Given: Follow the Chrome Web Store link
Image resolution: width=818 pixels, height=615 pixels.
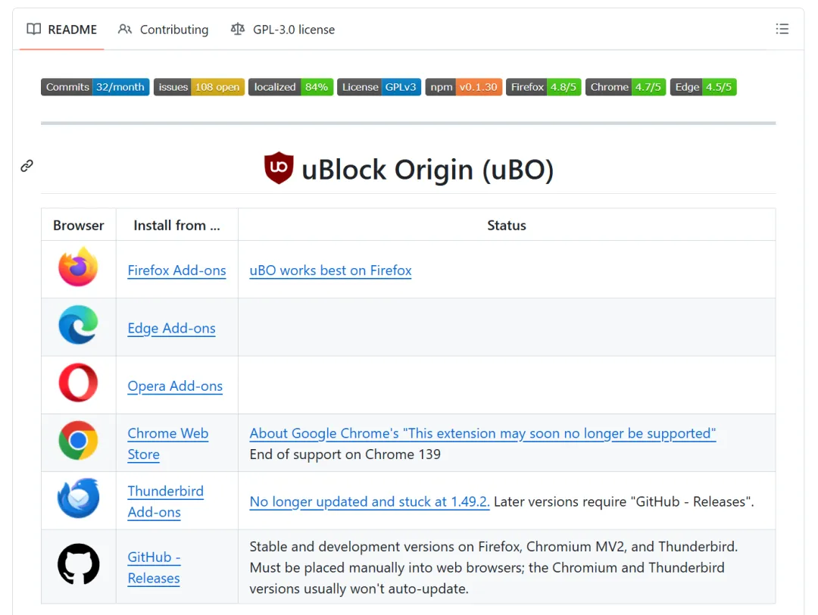Looking at the screenshot, I should pyautogui.click(x=167, y=434).
